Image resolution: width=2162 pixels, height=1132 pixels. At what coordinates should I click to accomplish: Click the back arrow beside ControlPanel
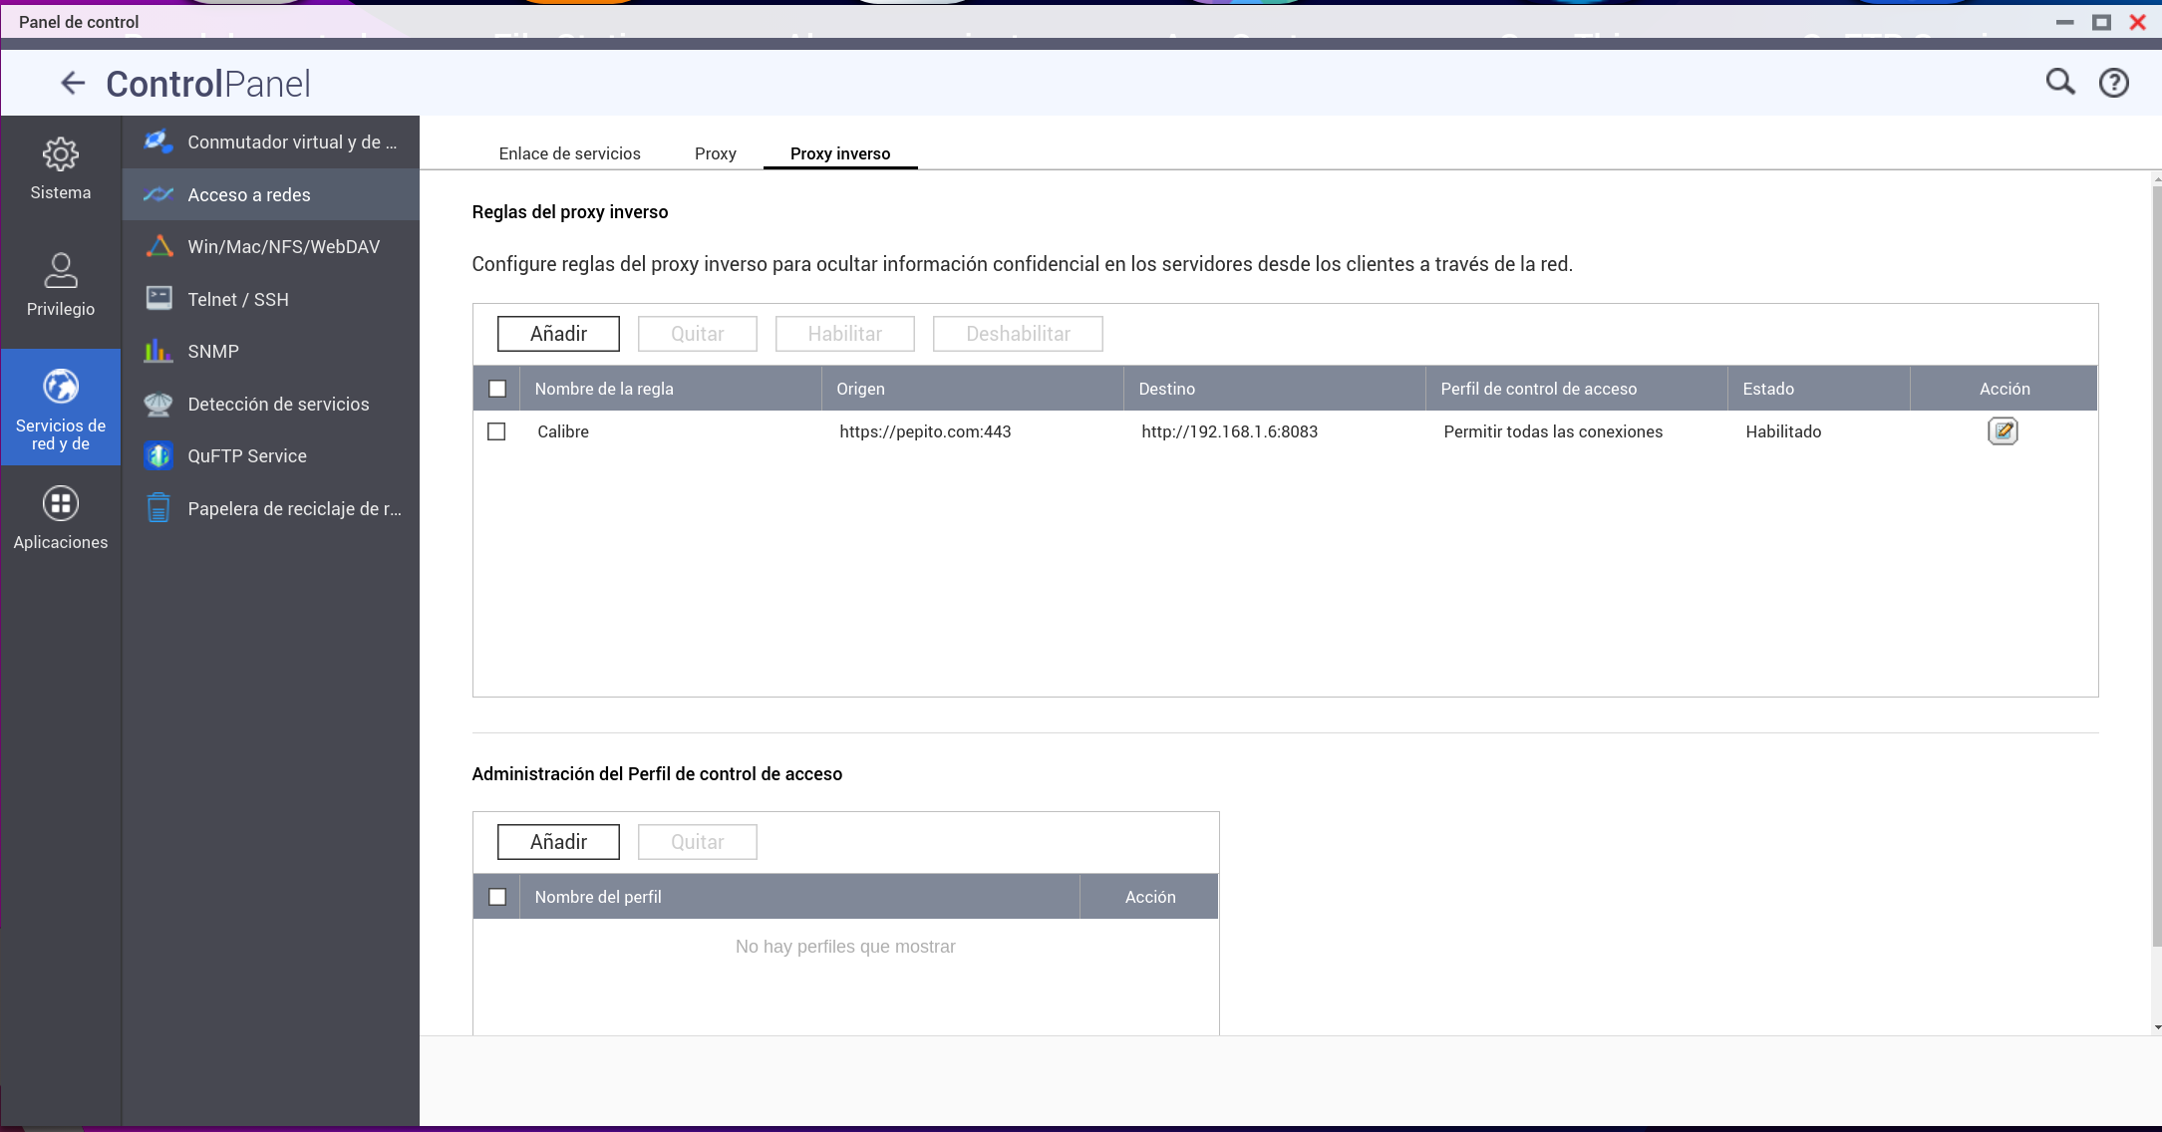[73, 83]
